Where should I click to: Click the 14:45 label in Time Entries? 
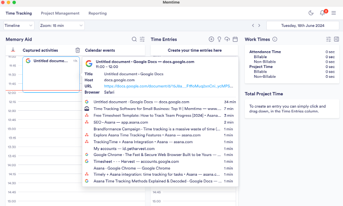(156, 192)
